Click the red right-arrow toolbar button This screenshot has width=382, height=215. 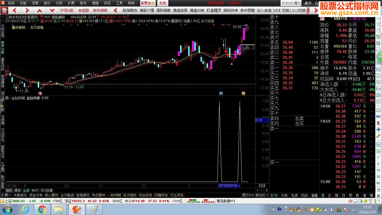[27, 10]
